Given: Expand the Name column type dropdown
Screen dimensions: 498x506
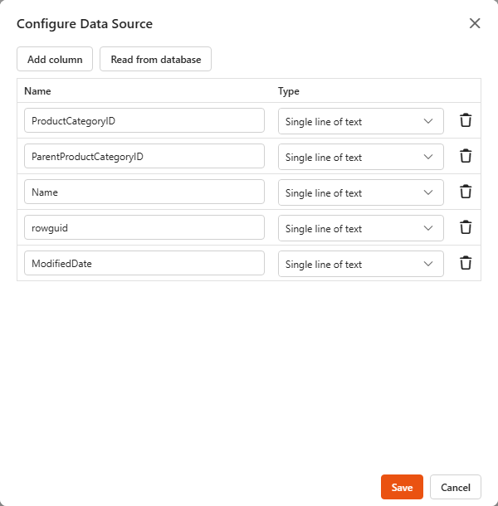Looking at the screenshot, I should [x=361, y=192].
